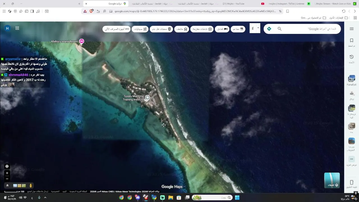Viewport: 359px width, 202px height.
Task: Click the Brave Rewards triangle icon
Action: pyautogui.click(x=85, y=11)
